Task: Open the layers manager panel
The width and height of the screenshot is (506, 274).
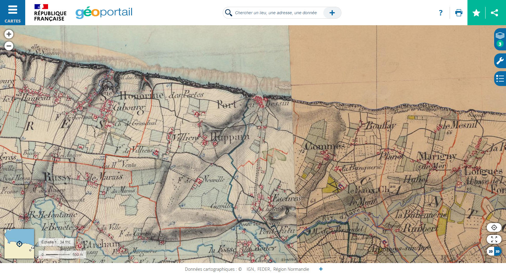Action: tap(500, 39)
